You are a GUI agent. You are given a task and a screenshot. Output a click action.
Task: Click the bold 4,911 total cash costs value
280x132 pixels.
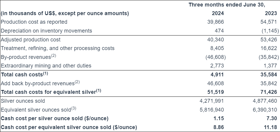tap(218, 75)
